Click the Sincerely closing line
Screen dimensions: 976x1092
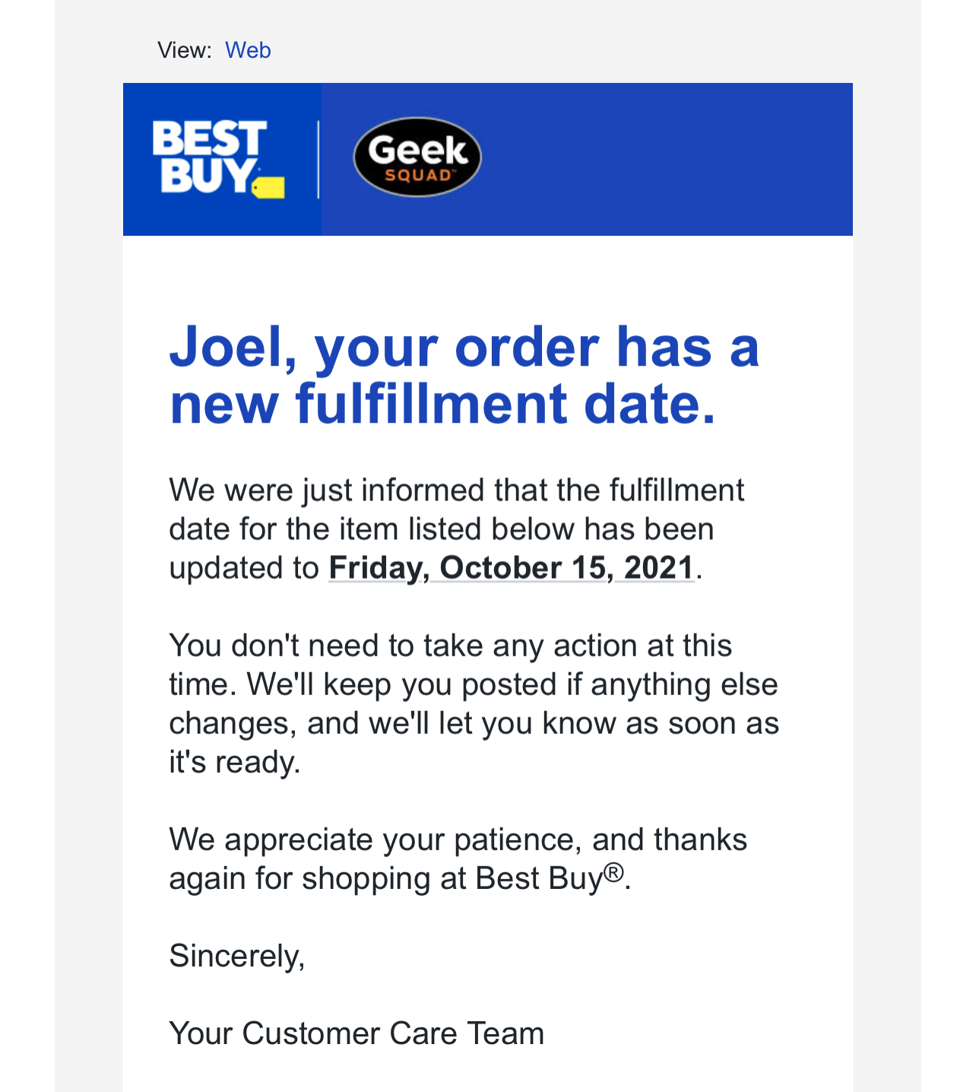point(237,956)
